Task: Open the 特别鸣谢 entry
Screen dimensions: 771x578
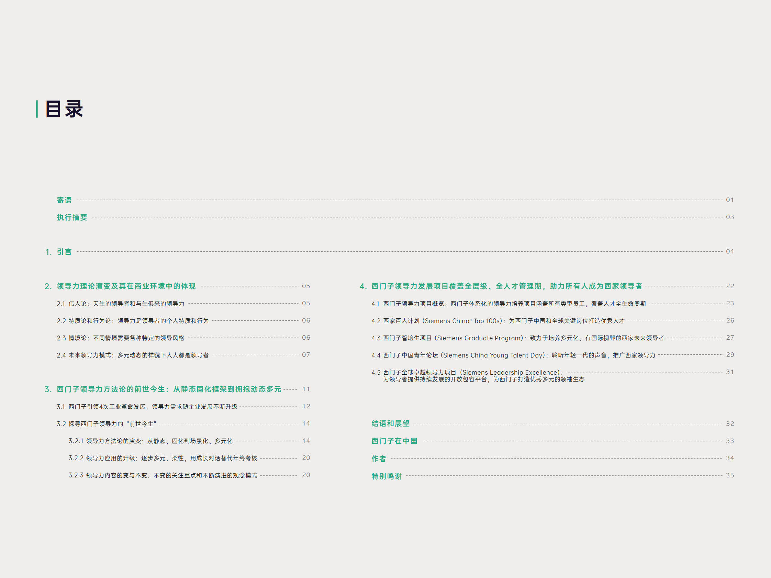Action: click(x=387, y=476)
